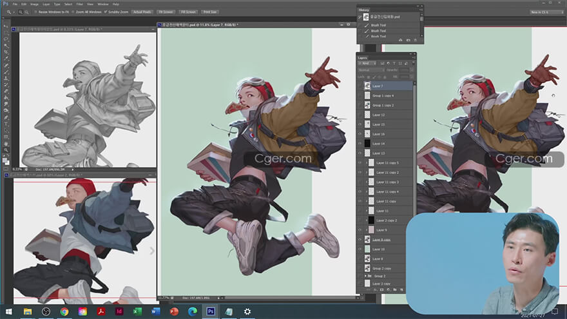Viewport: 567px width, 319px height.
Task: Open the File menu
Action: [x=15, y=4]
